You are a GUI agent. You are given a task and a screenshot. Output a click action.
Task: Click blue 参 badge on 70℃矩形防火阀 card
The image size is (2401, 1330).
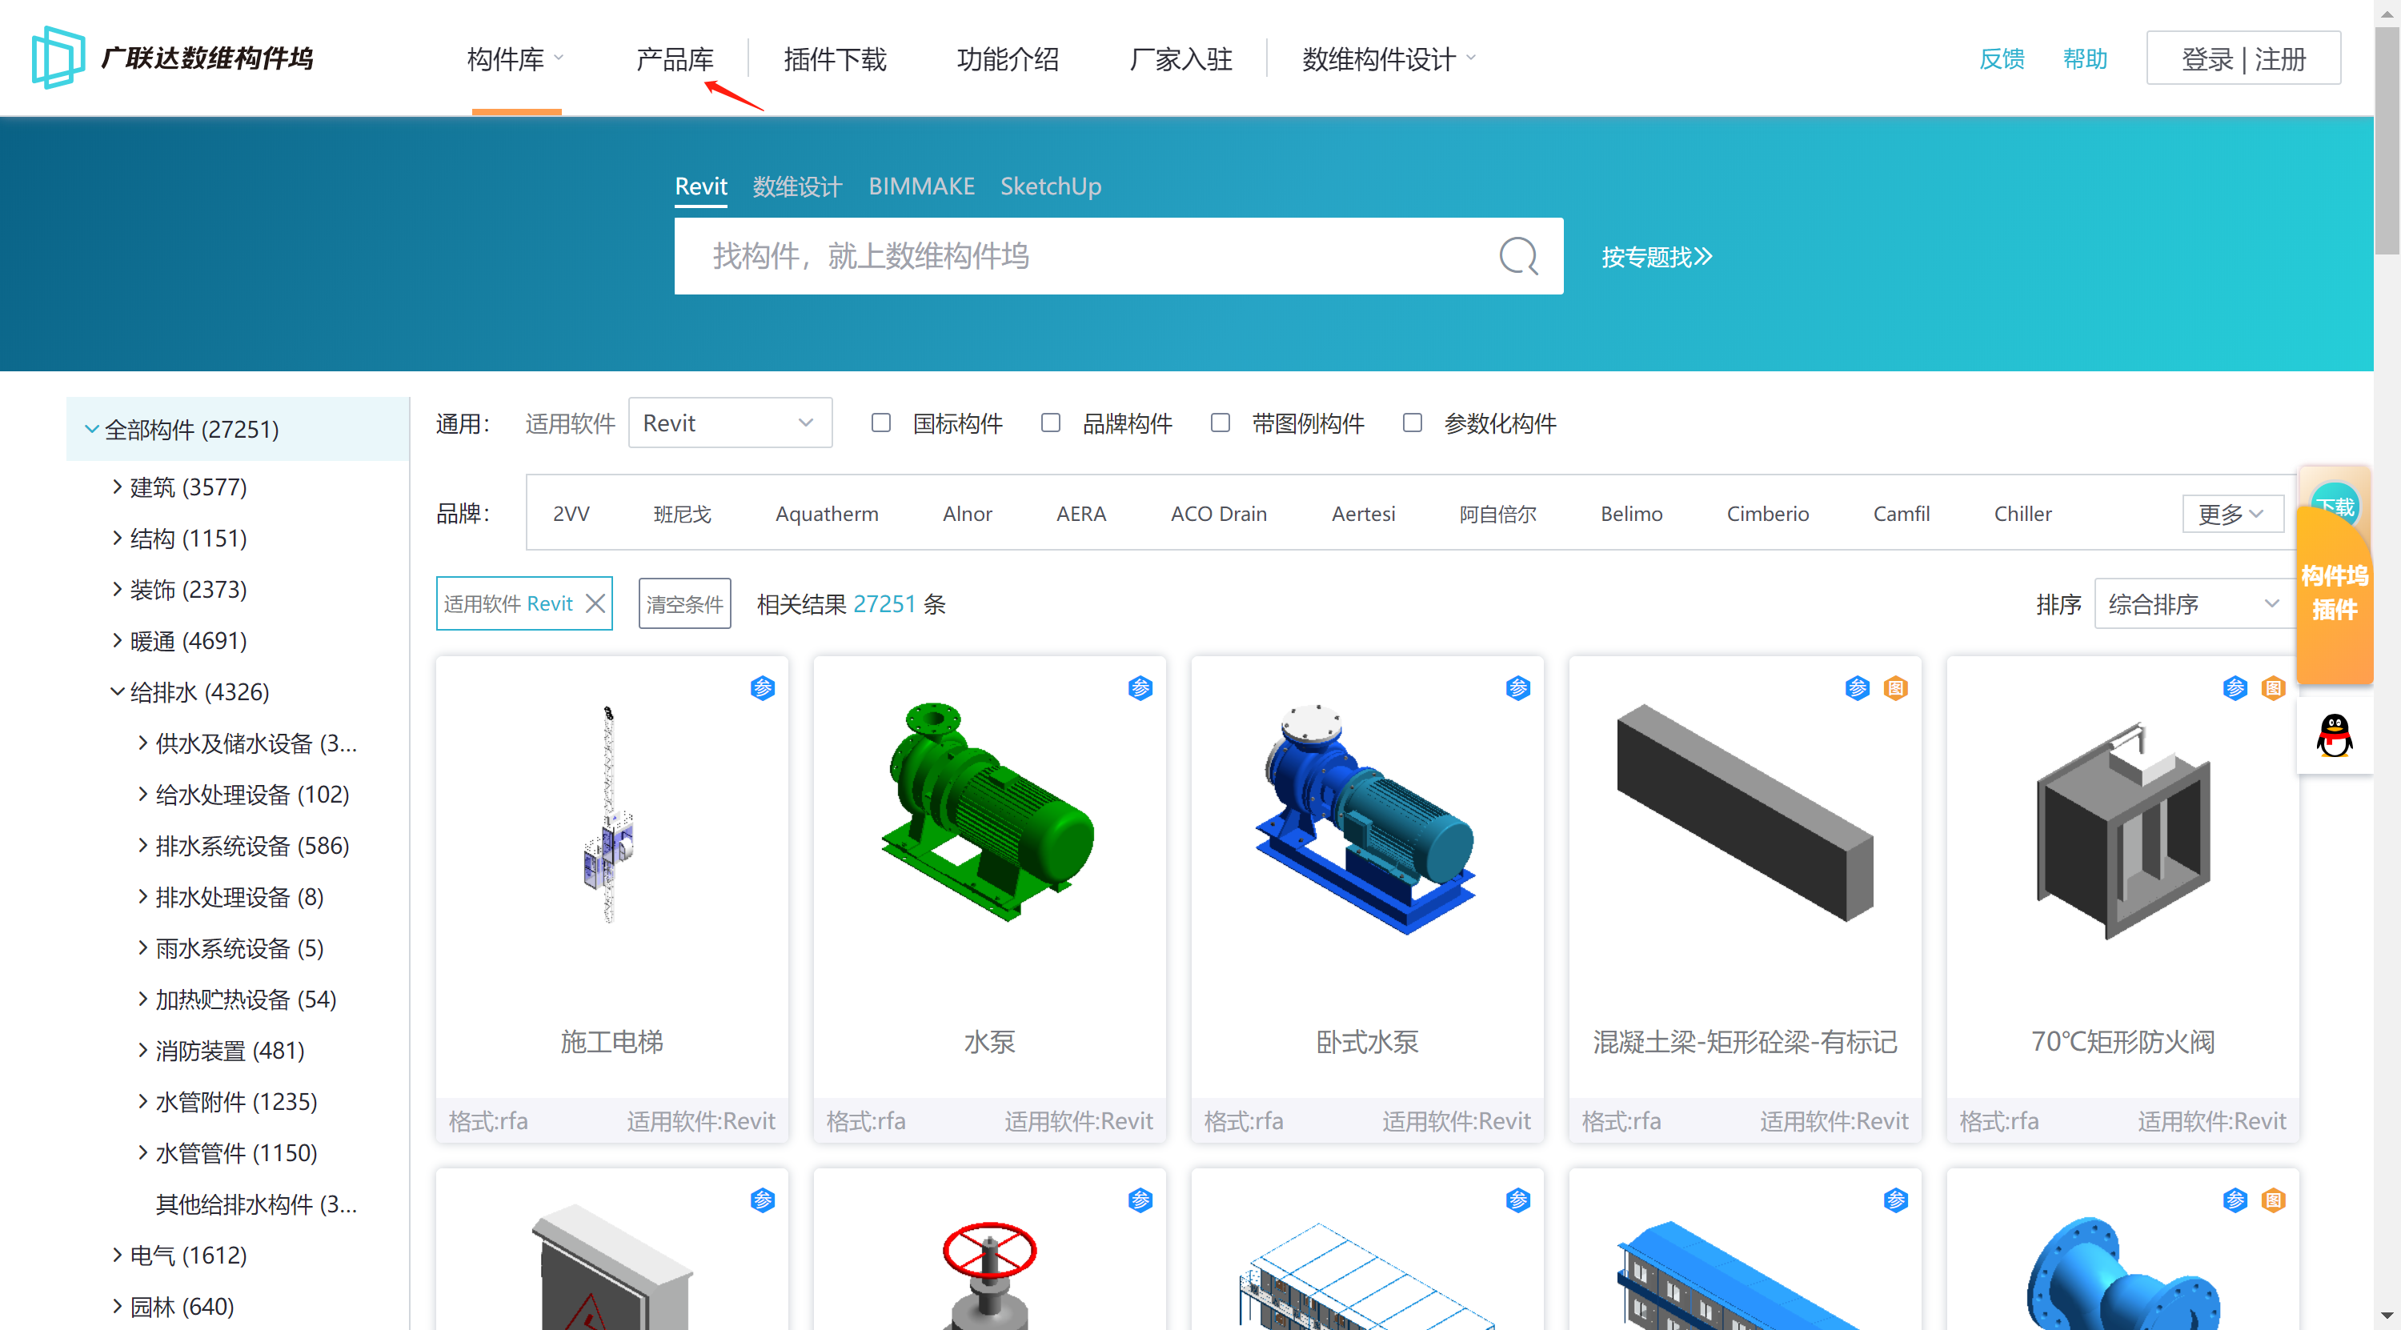[x=2235, y=688]
